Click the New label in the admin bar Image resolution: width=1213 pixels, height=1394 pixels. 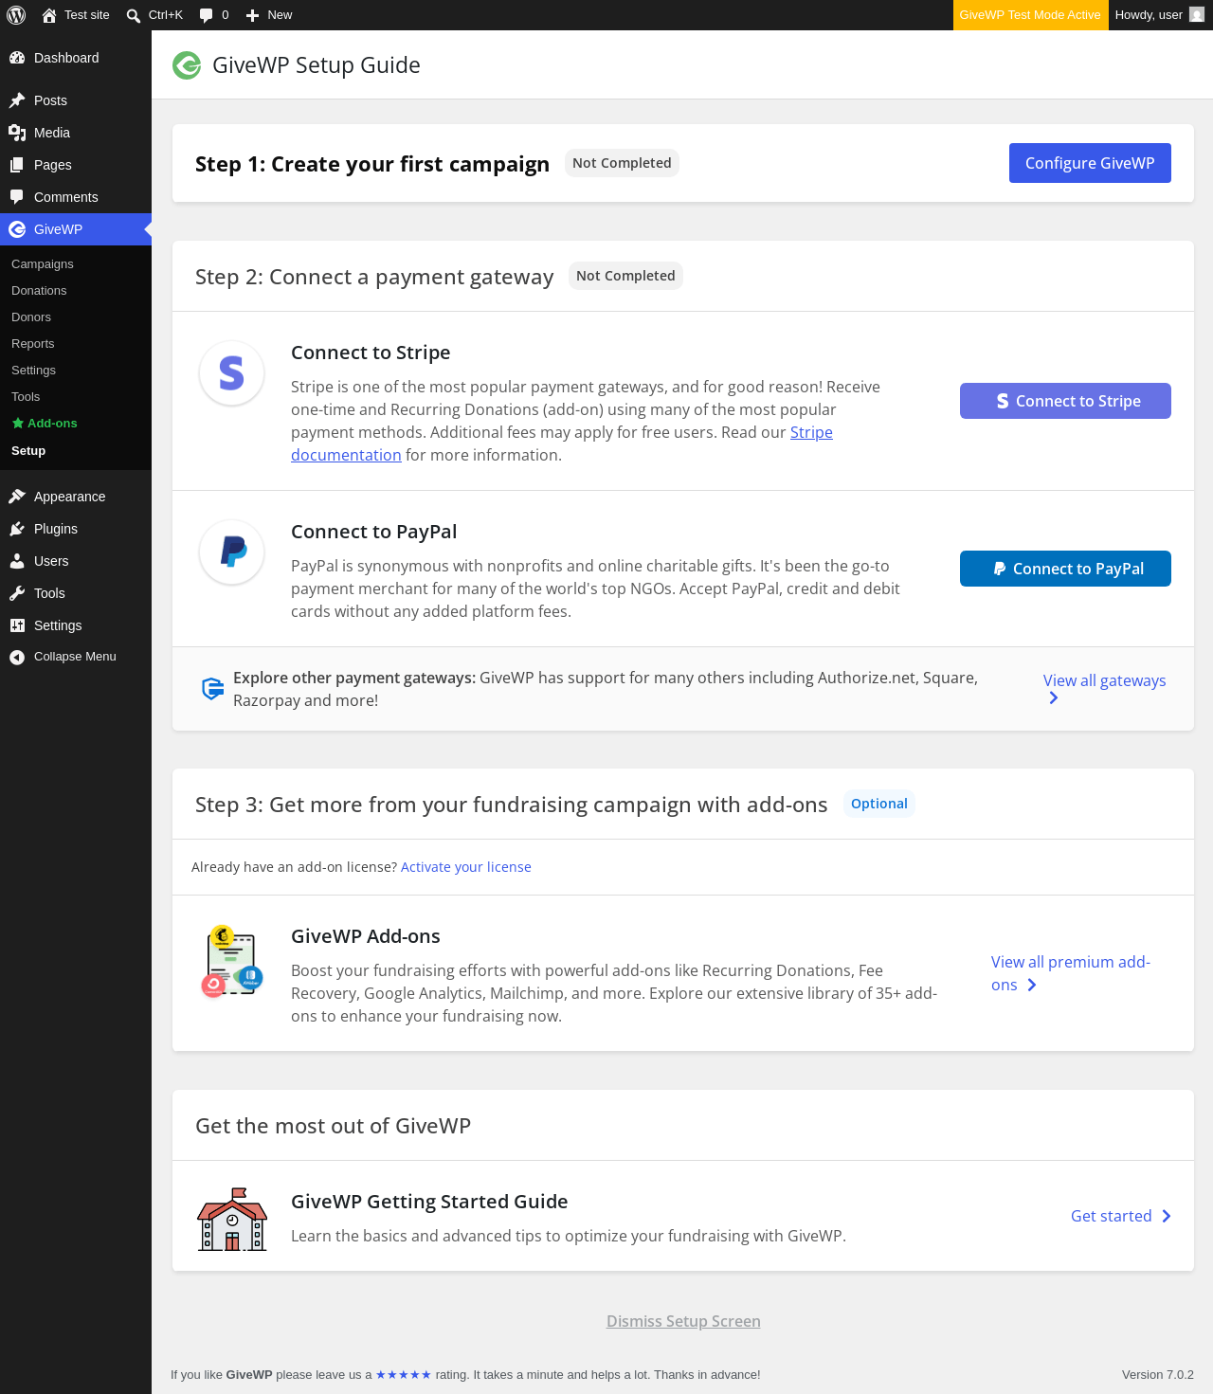click(x=280, y=15)
